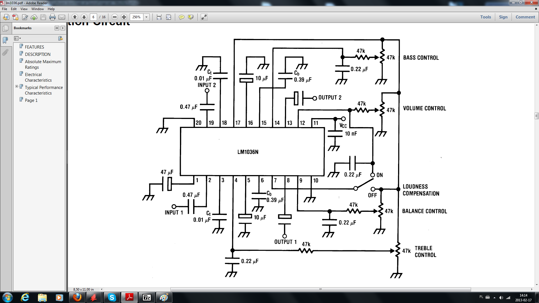Click the PL language indicator
The height and width of the screenshot is (303, 539).
tap(481, 297)
